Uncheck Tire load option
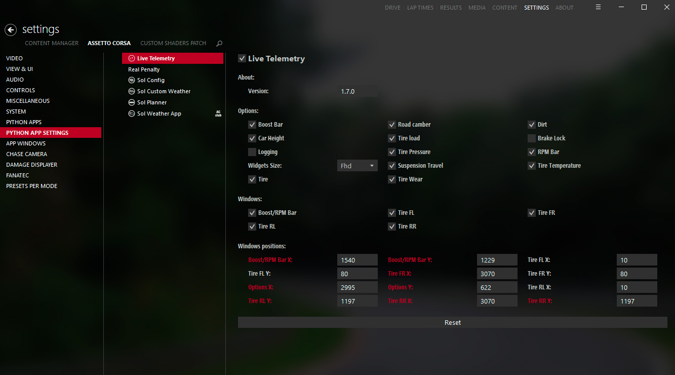Image resolution: width=675 pixels, height=375 pixels. [x=392, y=138]
